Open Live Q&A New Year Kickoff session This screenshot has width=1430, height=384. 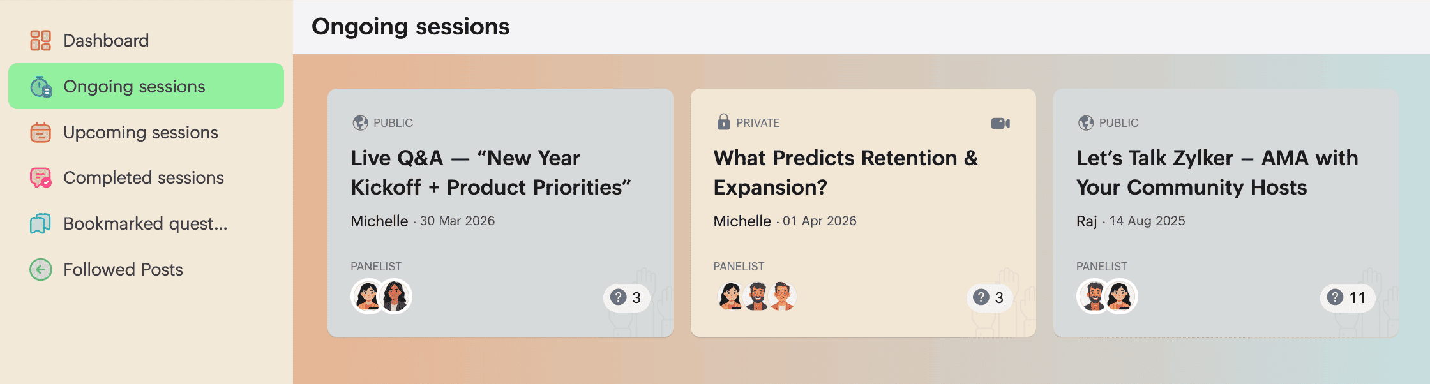(x=491, y=173)
